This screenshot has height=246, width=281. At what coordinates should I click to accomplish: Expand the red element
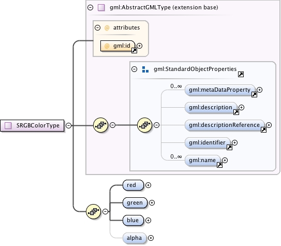point(148,185)
